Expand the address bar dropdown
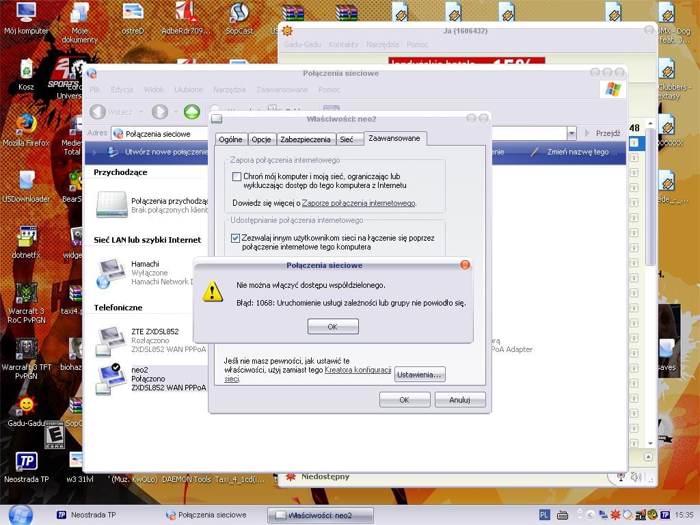This screenshot has height=525, width=700. pos(571,133)
